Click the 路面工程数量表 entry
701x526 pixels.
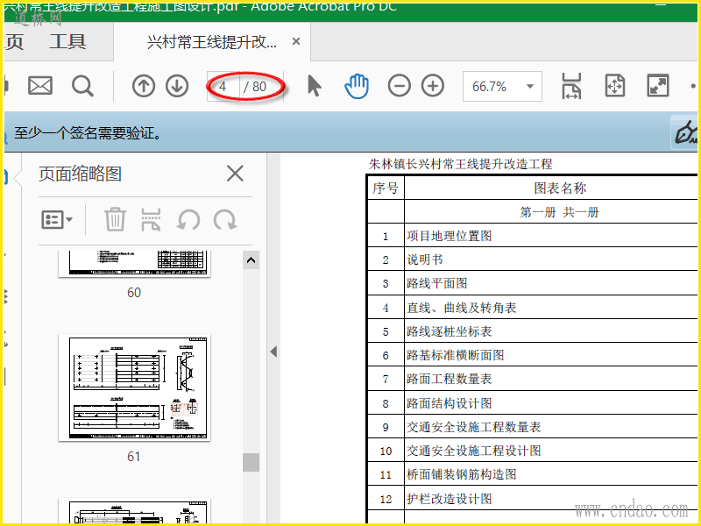pyautogui.click(x=449, y=379)
